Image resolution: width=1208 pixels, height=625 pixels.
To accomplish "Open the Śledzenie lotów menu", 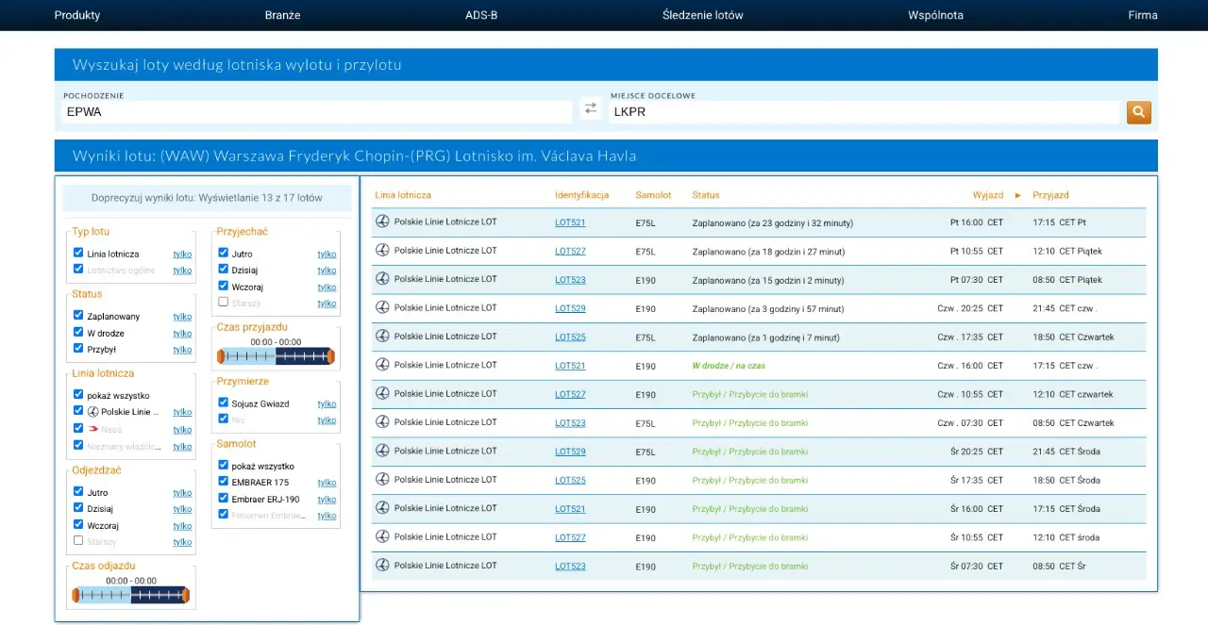I will (x=703, y=15).
